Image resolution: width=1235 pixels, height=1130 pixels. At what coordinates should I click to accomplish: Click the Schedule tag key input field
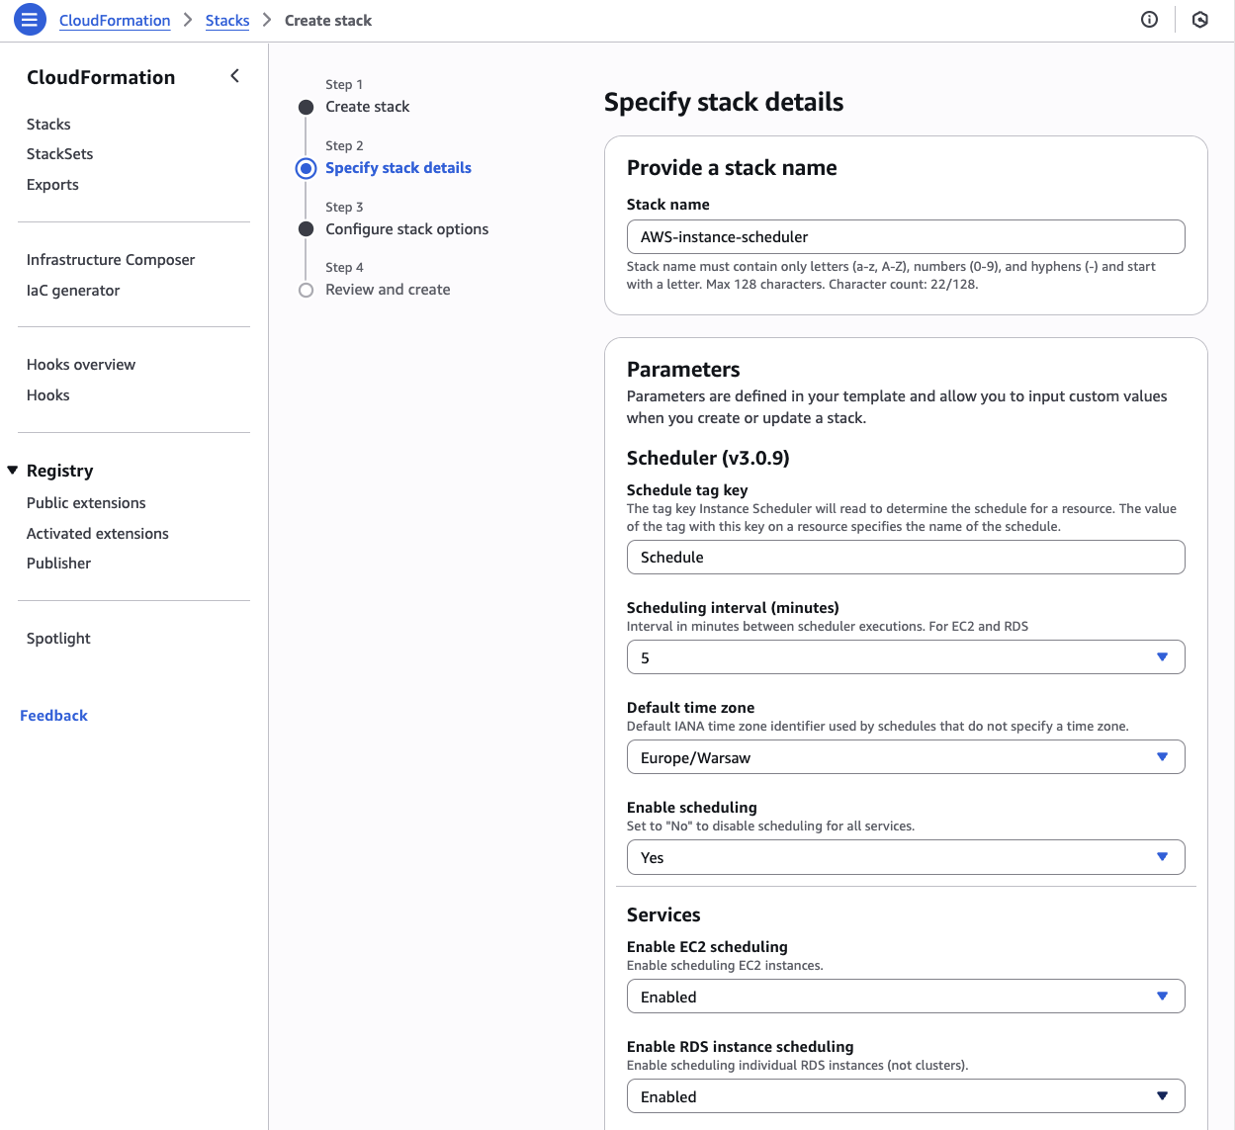[906, 558]
